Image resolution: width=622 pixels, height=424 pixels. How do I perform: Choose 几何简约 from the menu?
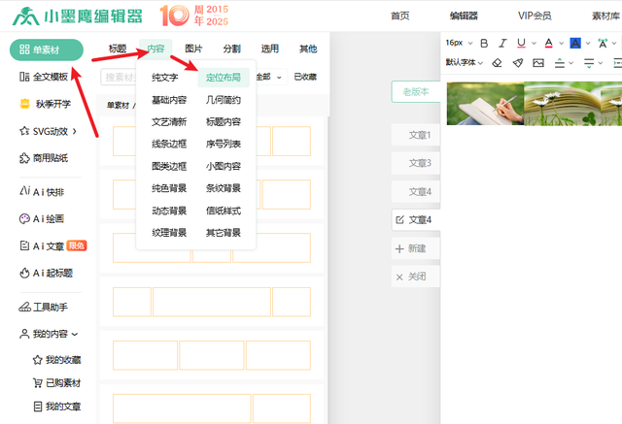tap(224, 100)
